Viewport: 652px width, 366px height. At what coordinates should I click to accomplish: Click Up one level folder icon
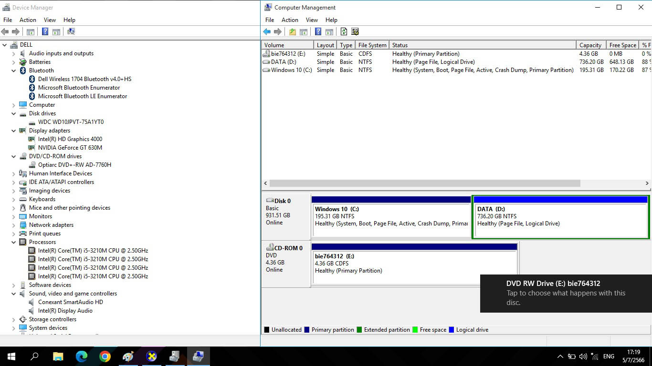click(292, 31)
